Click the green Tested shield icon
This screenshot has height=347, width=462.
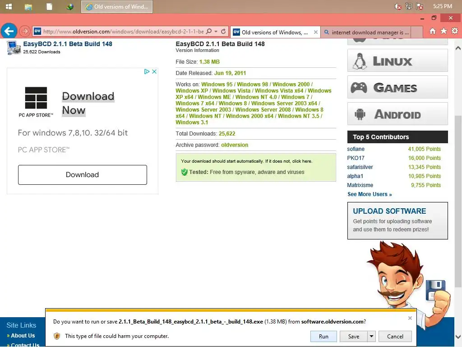click(185, 172)
